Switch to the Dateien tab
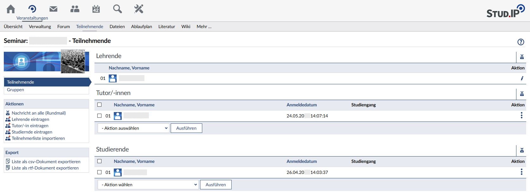The image size is (530, 196). coord(117,27)
